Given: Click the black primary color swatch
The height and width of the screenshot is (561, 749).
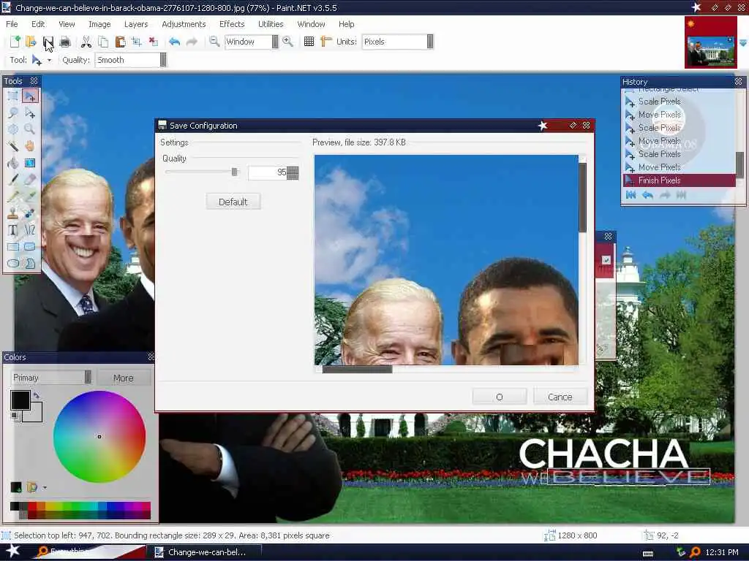Looking at the screenshot, I should tap(20, 400).
